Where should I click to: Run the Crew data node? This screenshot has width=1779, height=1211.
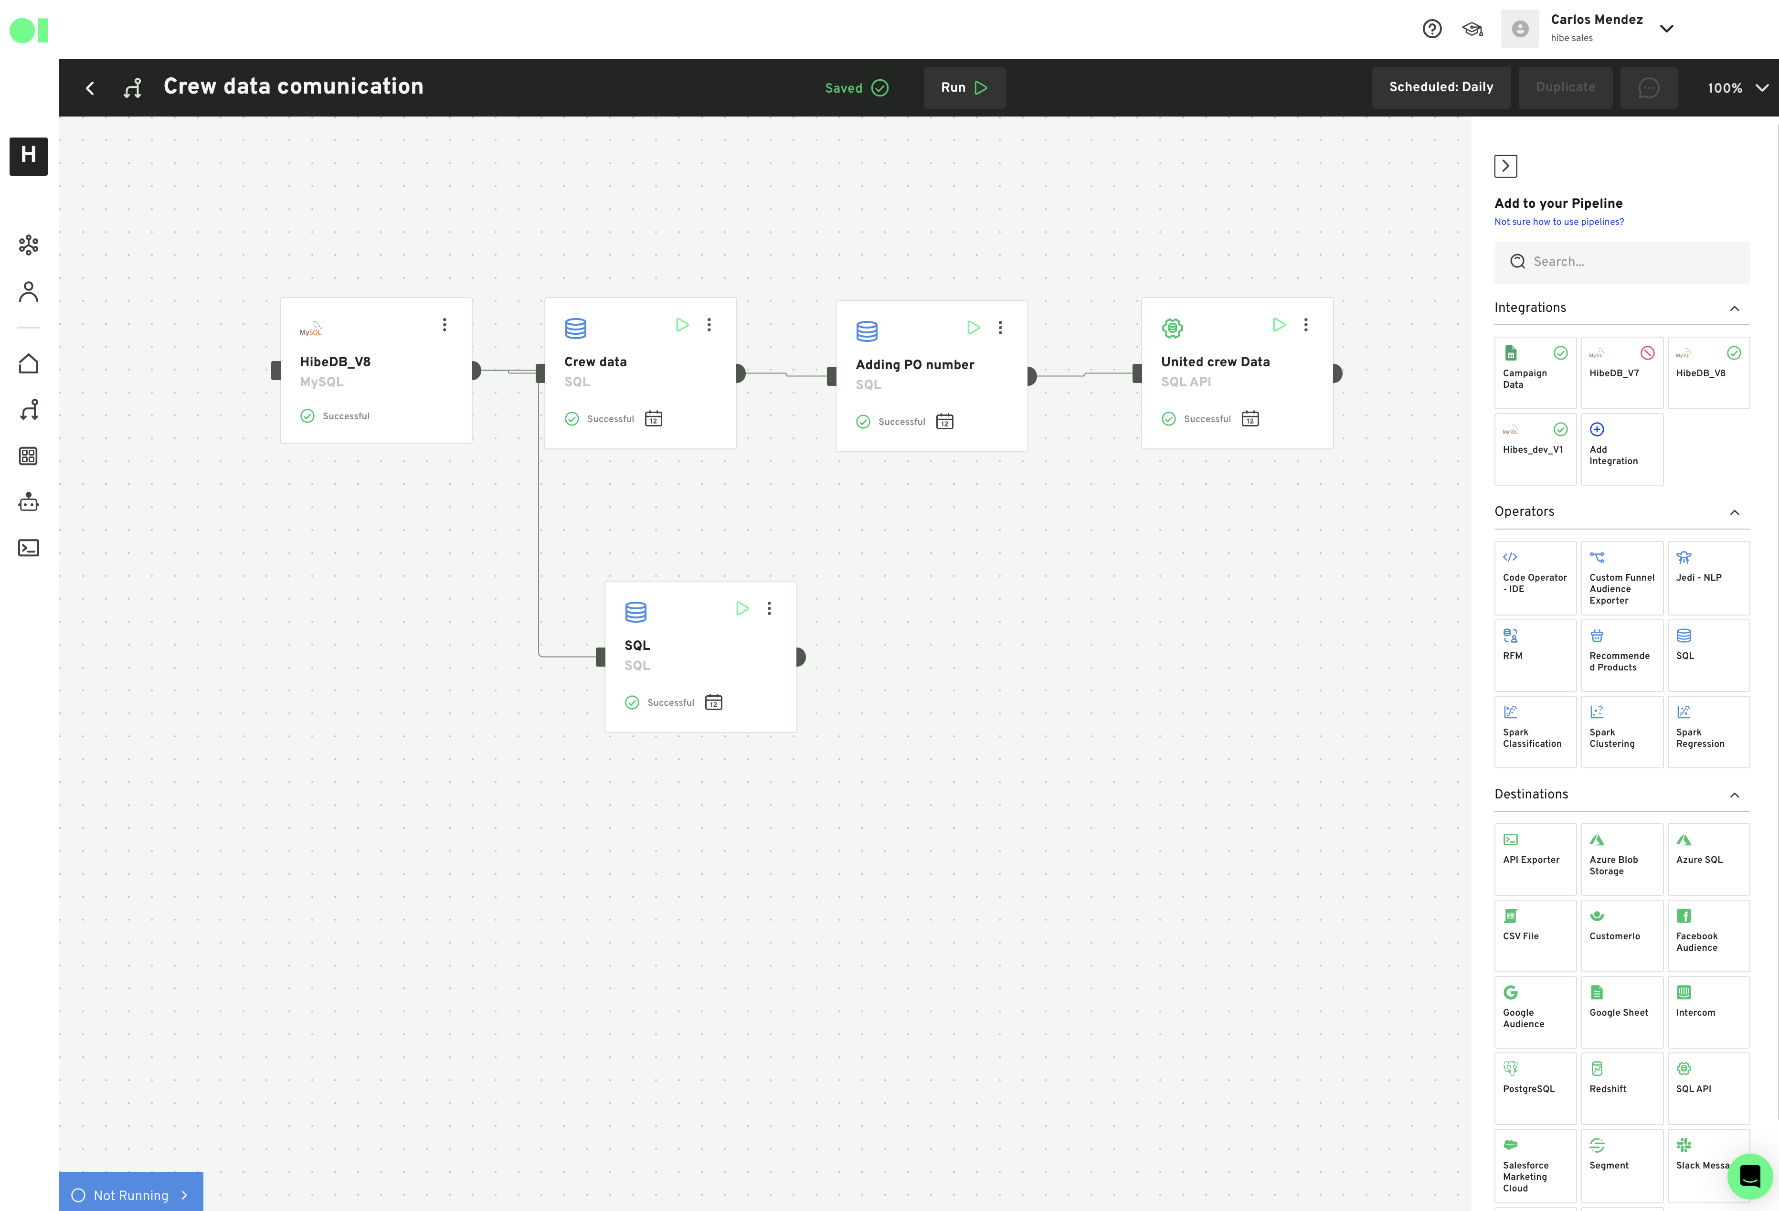tap(681, 325)
